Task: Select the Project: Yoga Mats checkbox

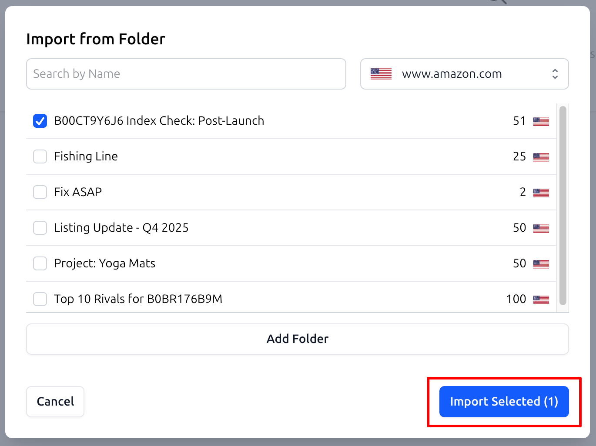Action: [x=40, y=263]
